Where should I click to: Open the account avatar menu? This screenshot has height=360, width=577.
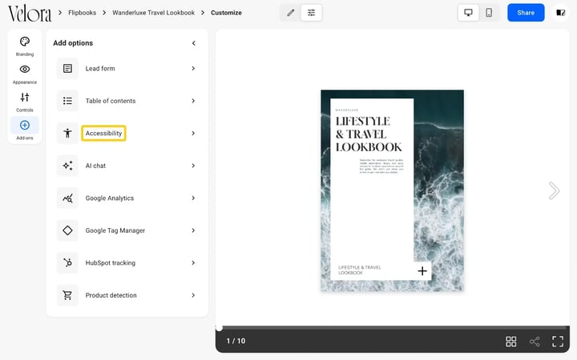(560, 13)
